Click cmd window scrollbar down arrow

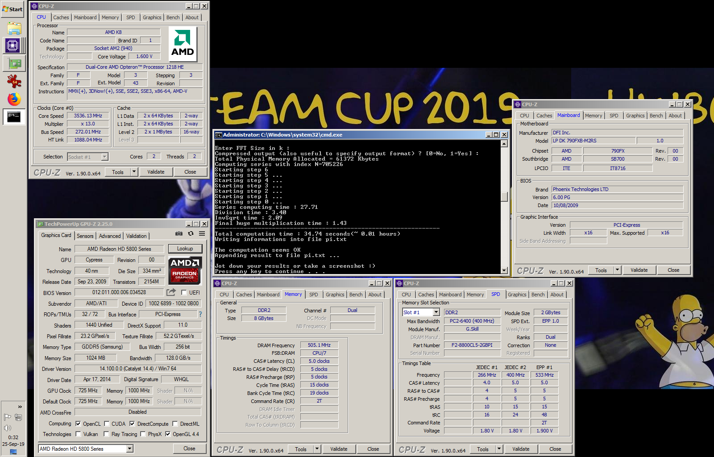point(504,270)
